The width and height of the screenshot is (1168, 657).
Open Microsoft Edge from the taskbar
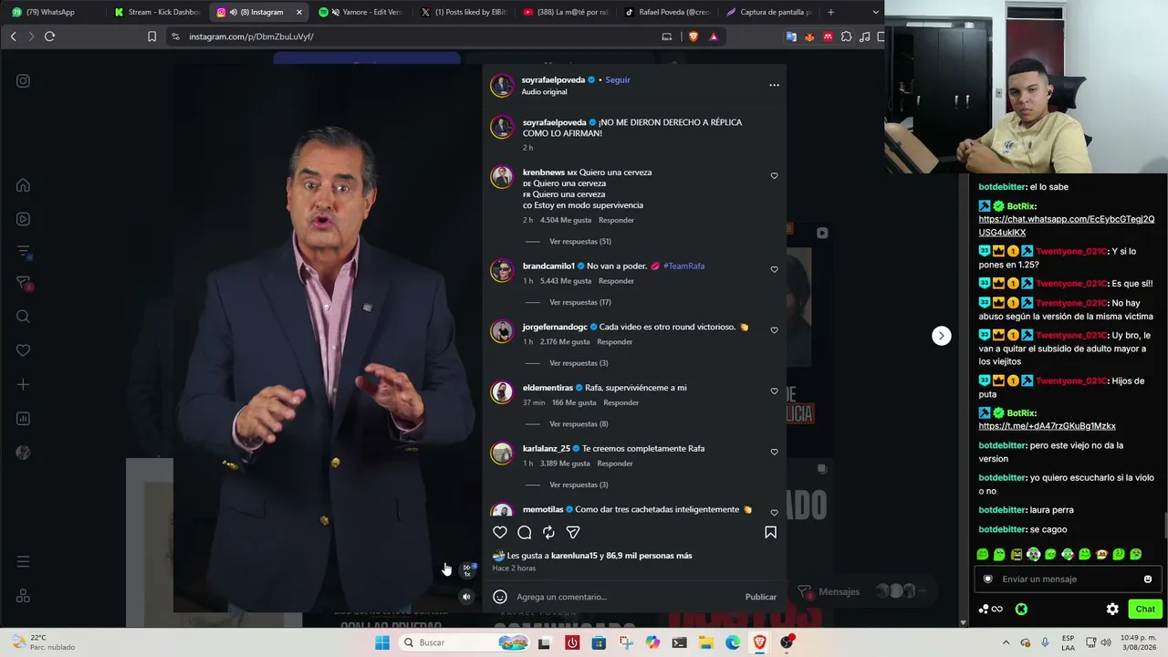[733, 642]
